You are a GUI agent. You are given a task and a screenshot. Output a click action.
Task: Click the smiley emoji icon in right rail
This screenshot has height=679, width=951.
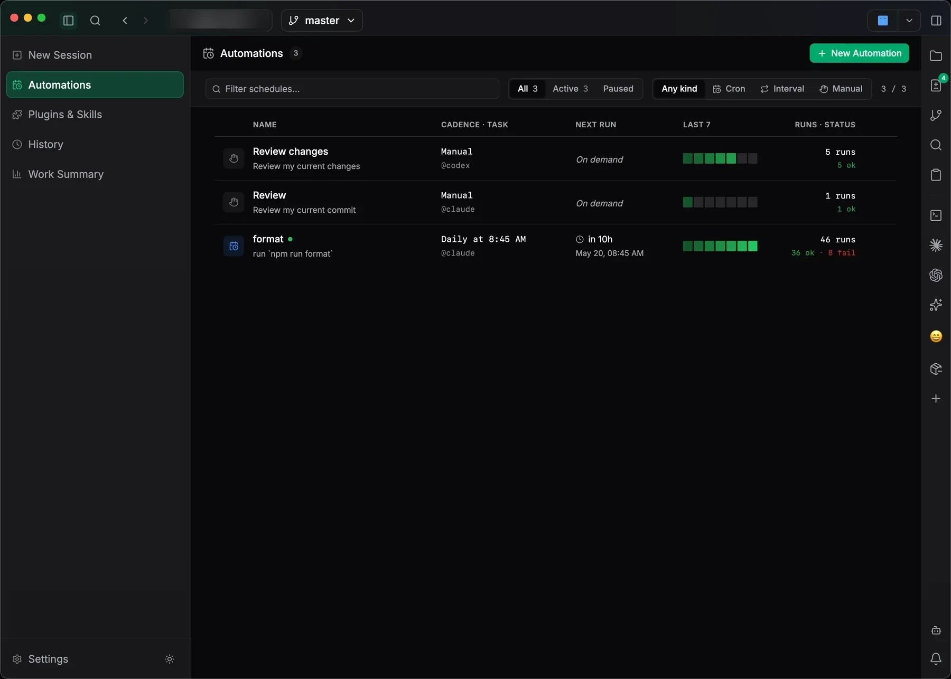pos(936,336)
